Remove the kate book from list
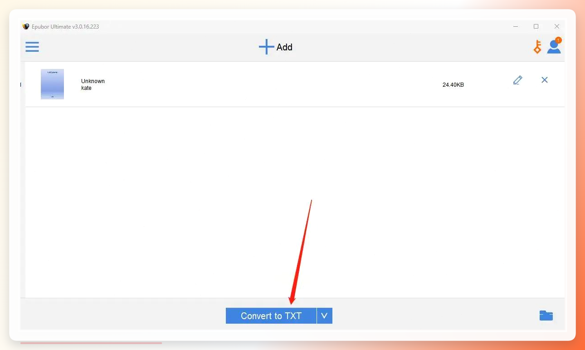The width and height of the screenshot is (585, 350). 545,80
